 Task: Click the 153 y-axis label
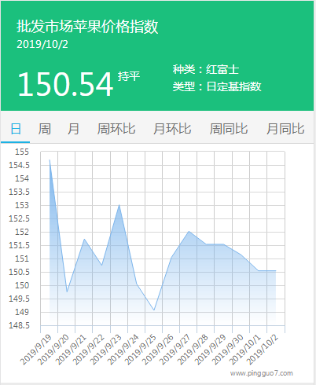pos(22,205)
